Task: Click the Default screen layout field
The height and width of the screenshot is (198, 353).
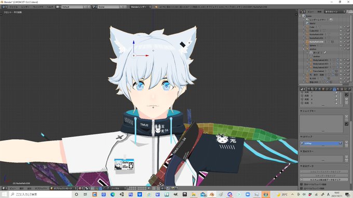Action: tap(72, 7)
